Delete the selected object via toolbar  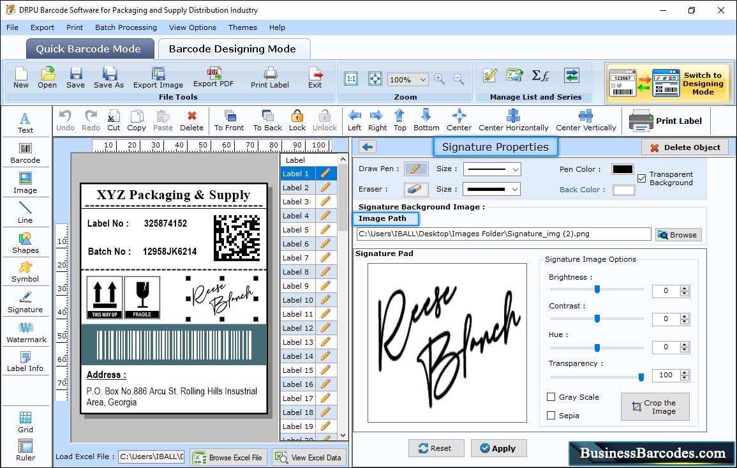[x=192, y=121]
